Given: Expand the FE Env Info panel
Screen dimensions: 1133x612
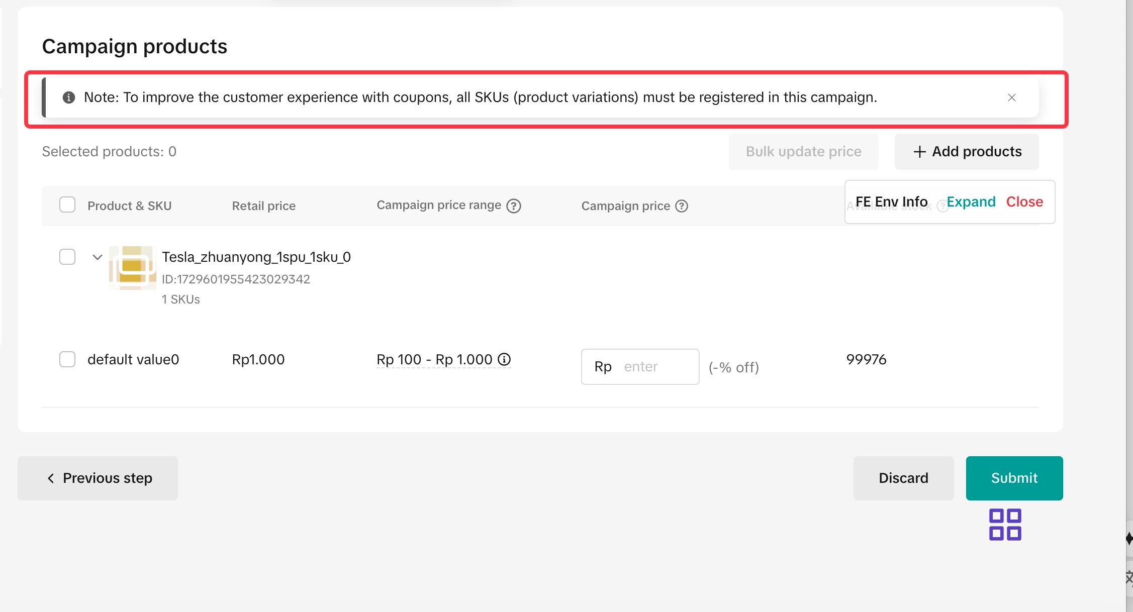Looking at the screenshot, I should pos(971,202).
